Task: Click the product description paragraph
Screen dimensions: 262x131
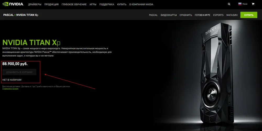Action: coord(57,52)
